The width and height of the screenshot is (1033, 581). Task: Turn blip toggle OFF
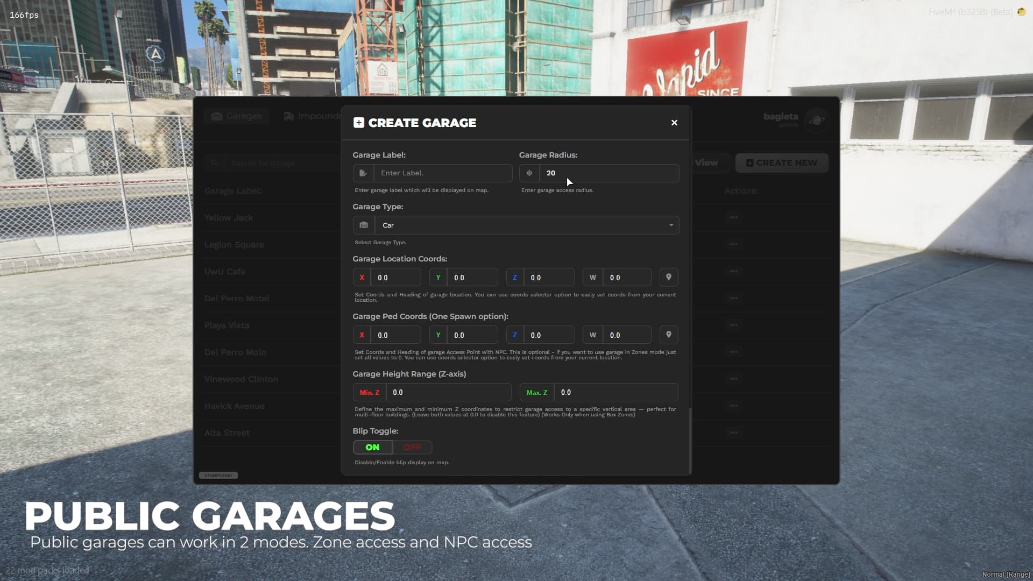(x=412, y=448)
